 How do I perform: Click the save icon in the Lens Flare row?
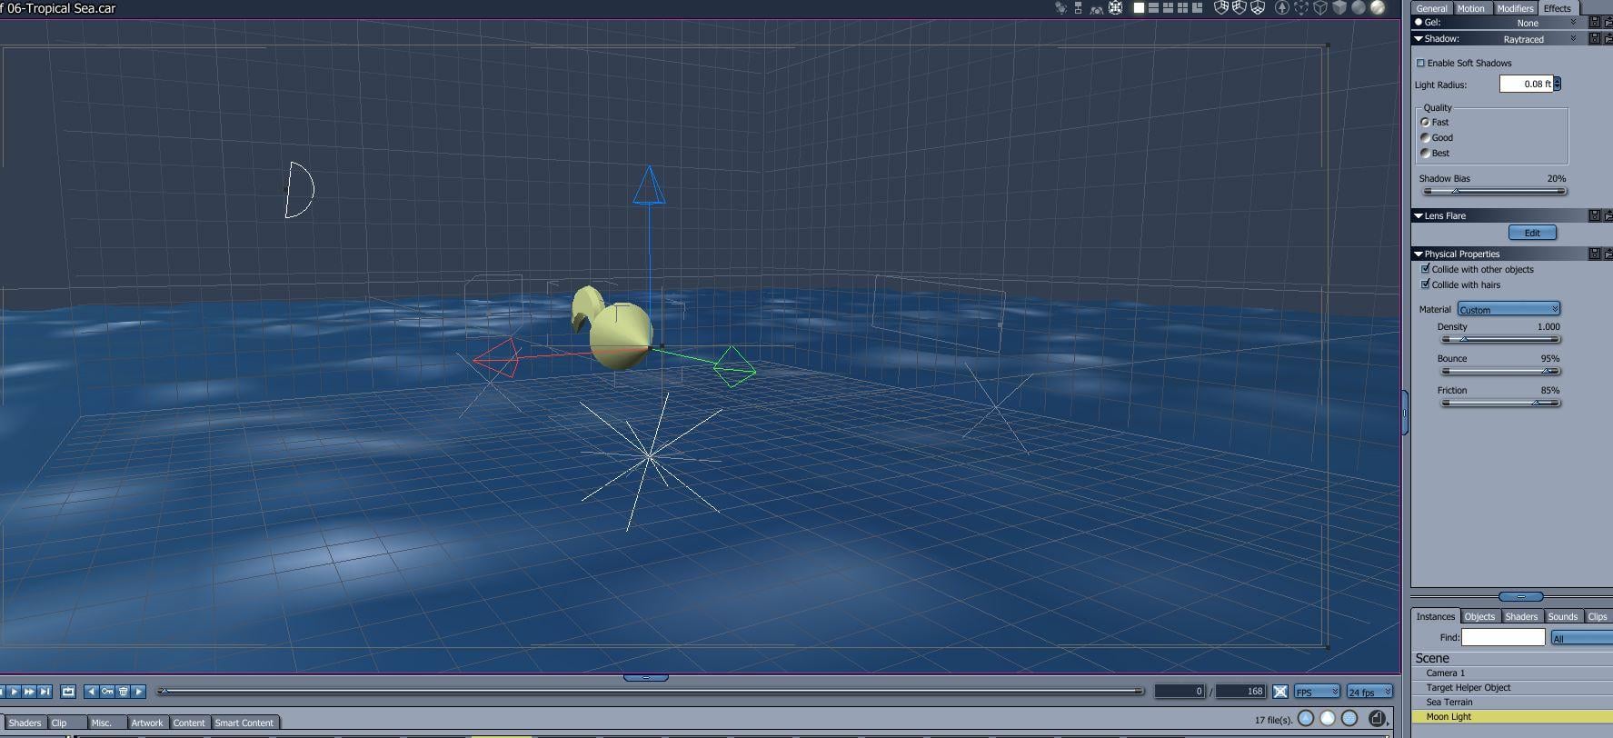coord(1595,215)
